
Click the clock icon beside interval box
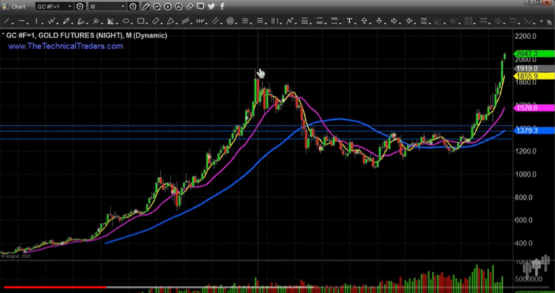point(133,6)
